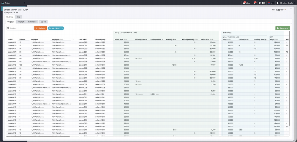Click the magnifier icon in search box

tap(9, 28)
